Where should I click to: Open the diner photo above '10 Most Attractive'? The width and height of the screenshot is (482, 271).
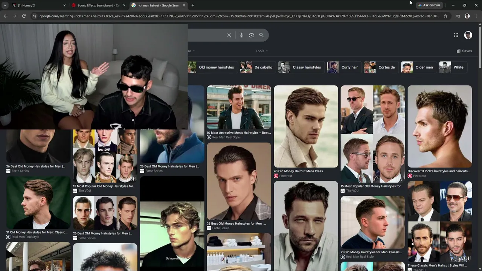(239, 107)
